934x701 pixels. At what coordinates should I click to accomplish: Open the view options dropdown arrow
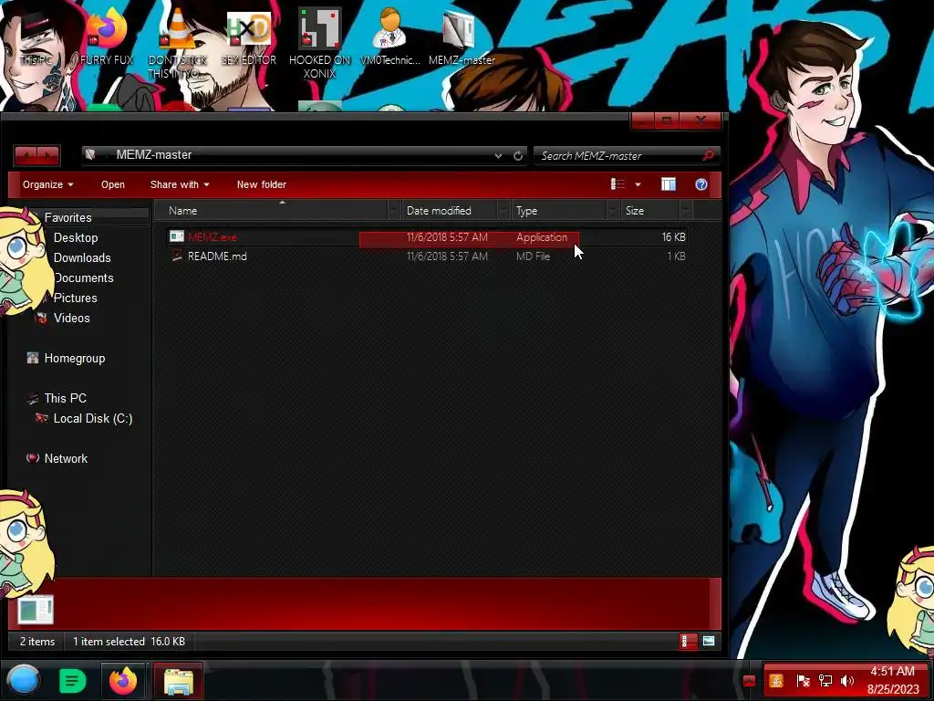pyautogui.click(x=638, y=184)
